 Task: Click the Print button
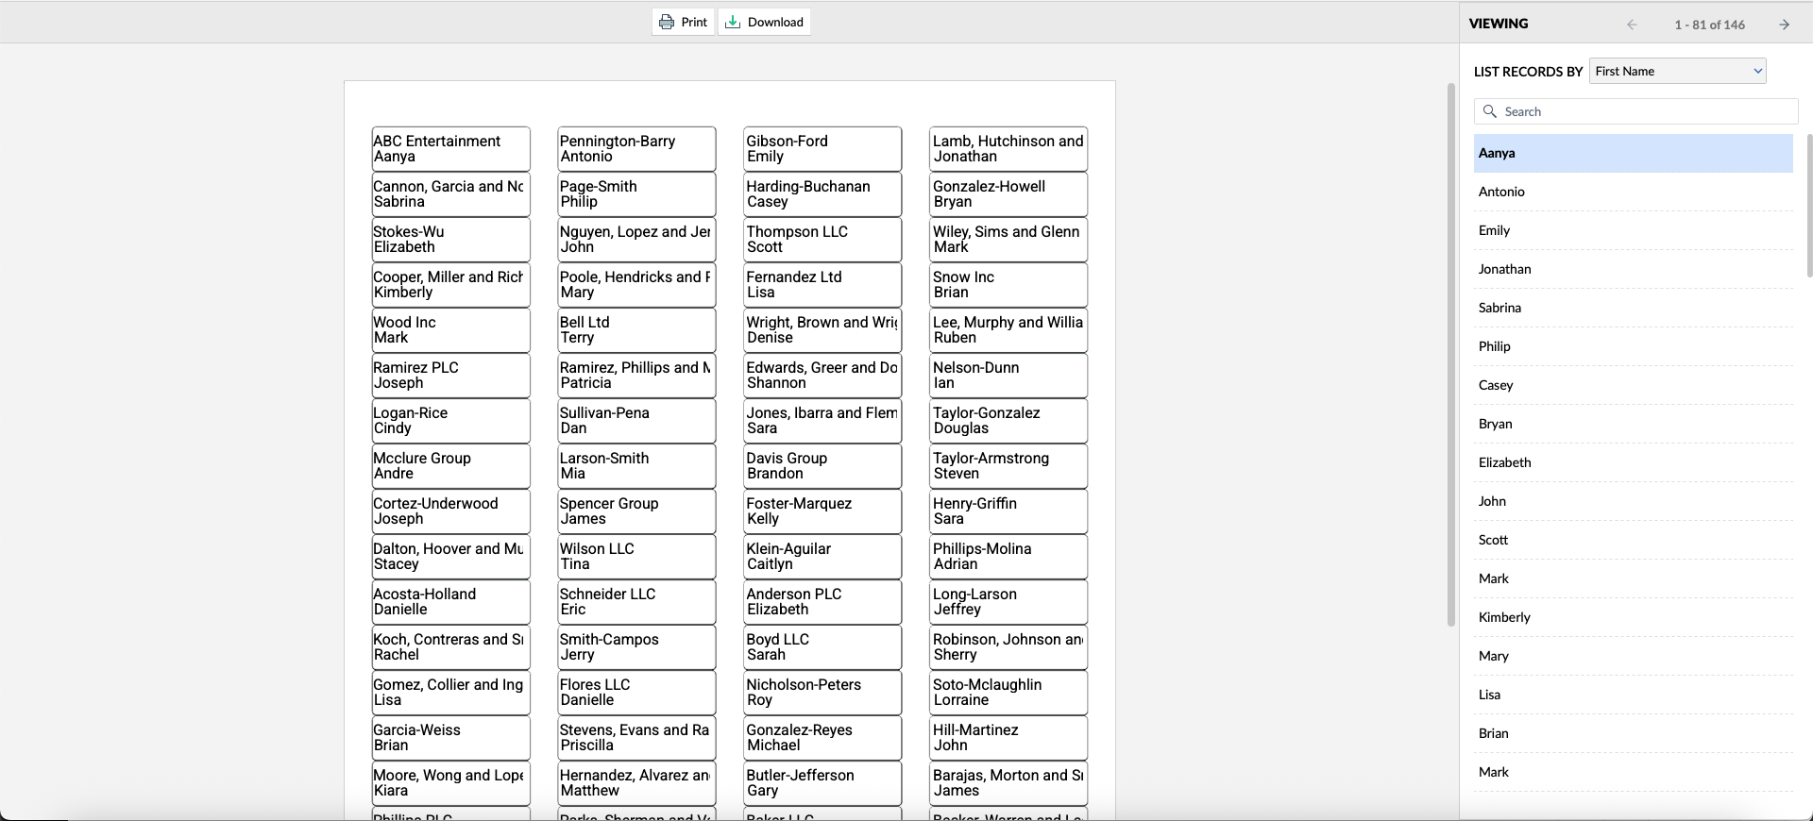click(684, 22)
